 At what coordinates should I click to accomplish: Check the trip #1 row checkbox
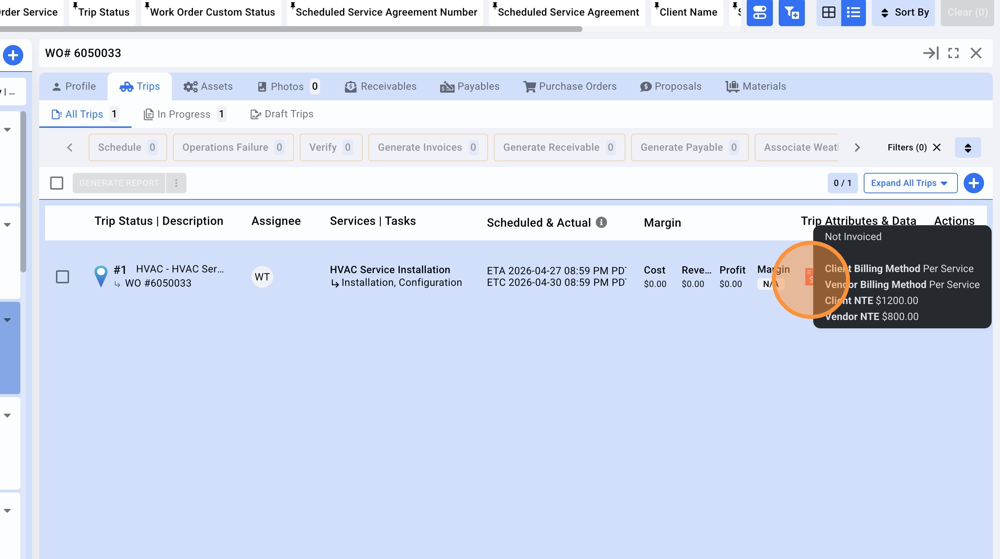pyautogui.click(x=62, y=276)
